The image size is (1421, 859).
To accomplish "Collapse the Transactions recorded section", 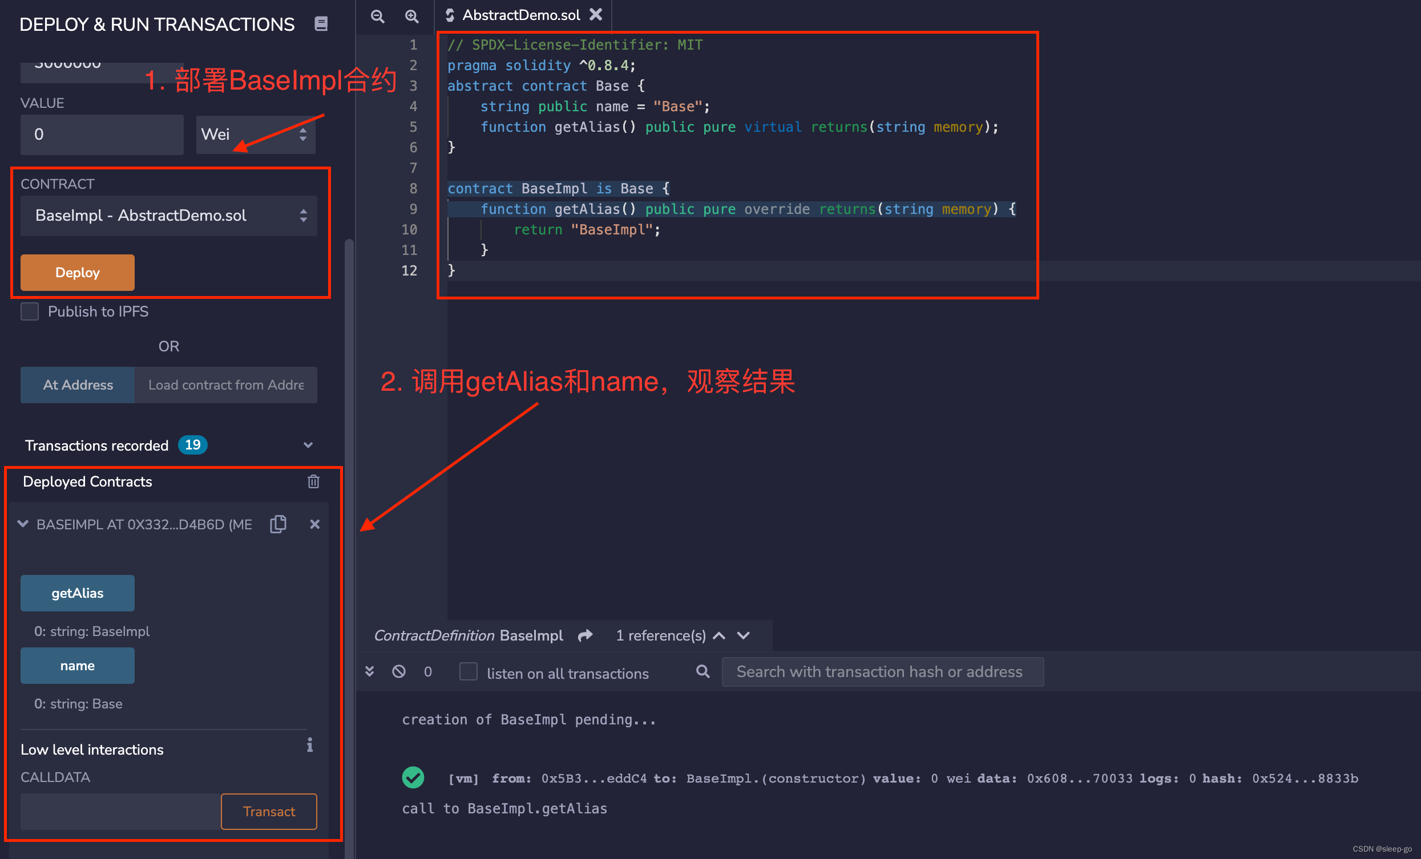I will [x=308, y=444].
